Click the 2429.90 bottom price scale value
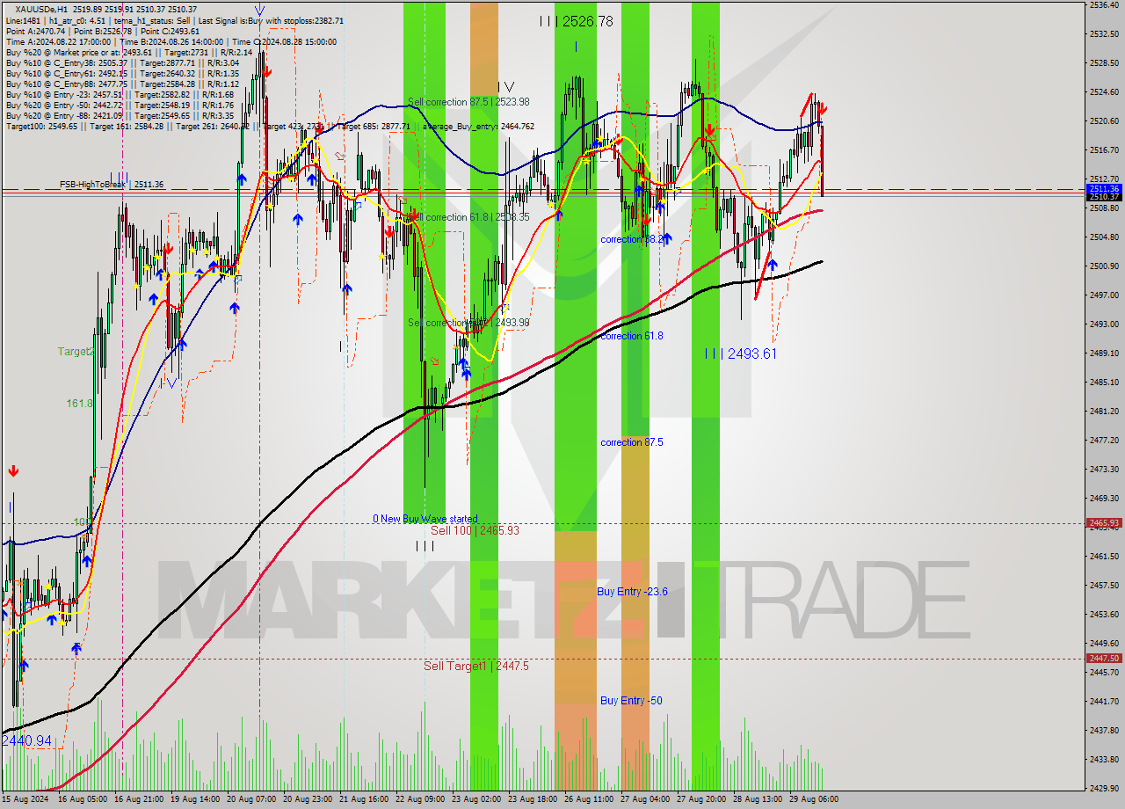The width and height of the screenshot is (1125, 809). (1104, 788)
